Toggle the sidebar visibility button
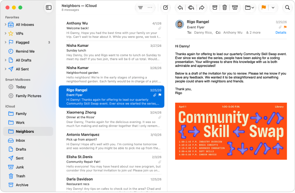Image resolution: width=295 pixels, height=193 pixels. pyautogui.click(x=49, y=8)
